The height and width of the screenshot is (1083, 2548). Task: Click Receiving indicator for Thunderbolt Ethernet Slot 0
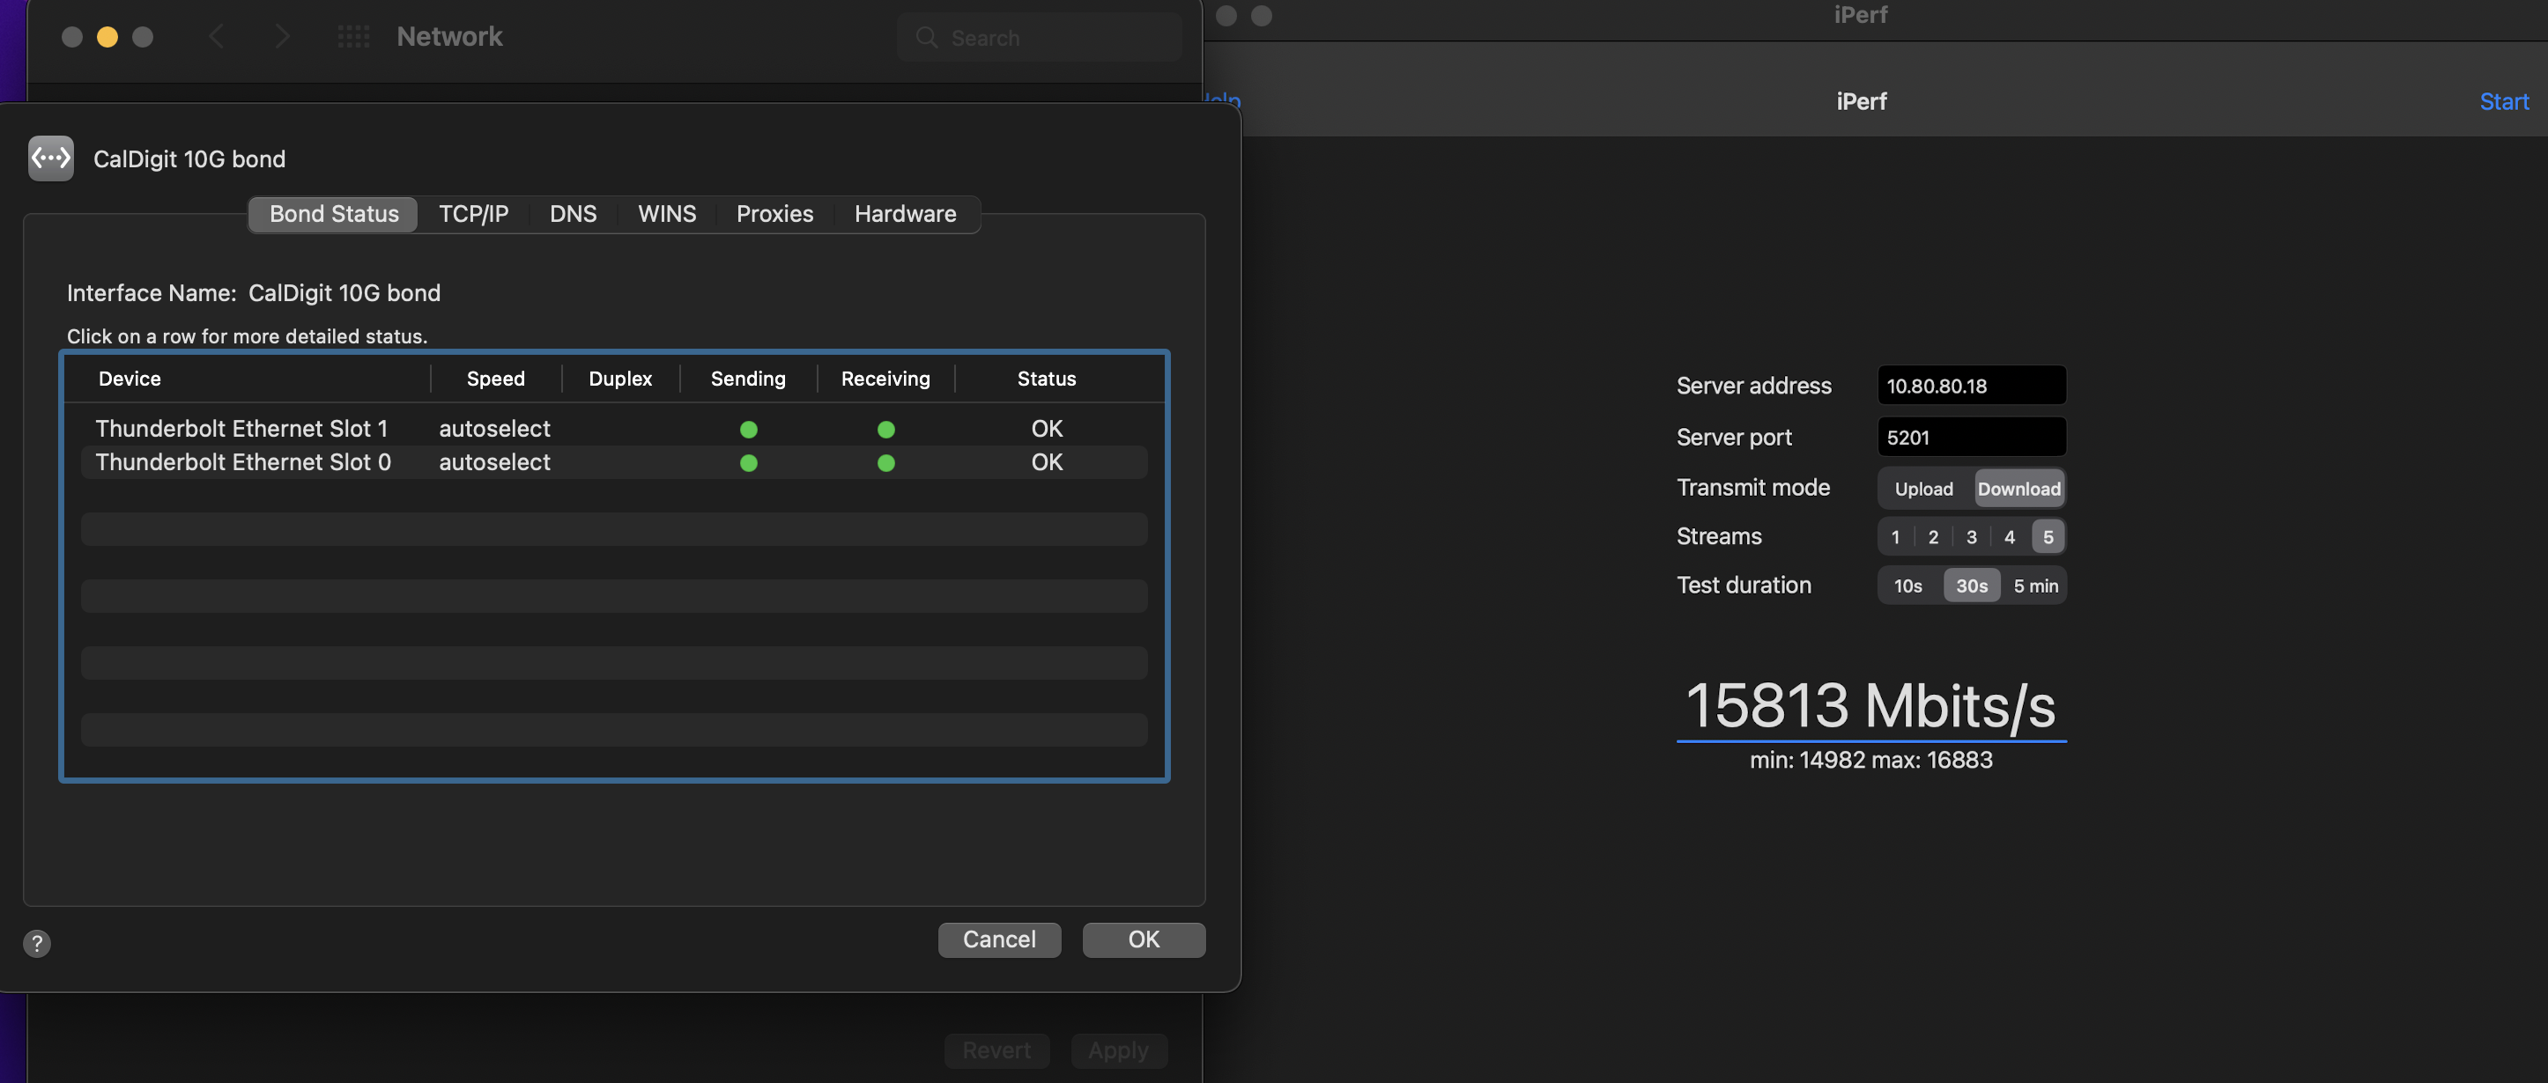click(885, 462)
